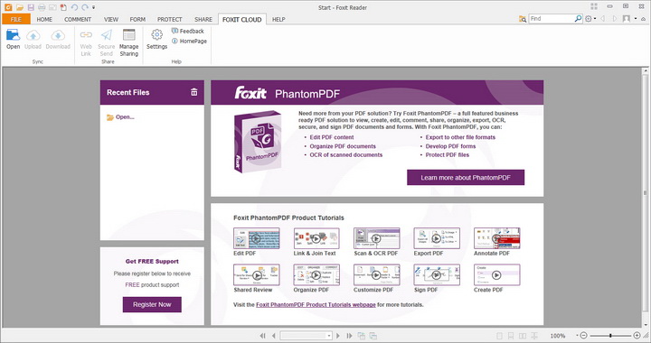Image resolution: width=651 pixels, height=343 pixels.
Task: Collapse the ribbon with the arrow icon
Action: pyautogui.click(x=644, y=19)
